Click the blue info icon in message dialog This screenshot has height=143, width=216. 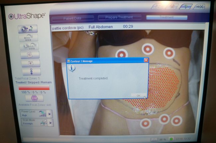(x=72, y=68)
